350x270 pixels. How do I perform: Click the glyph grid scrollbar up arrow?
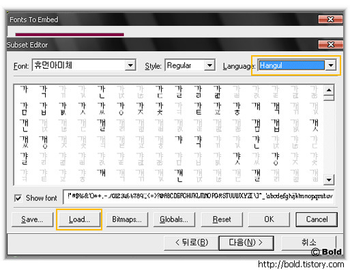(x=329, y=90)
